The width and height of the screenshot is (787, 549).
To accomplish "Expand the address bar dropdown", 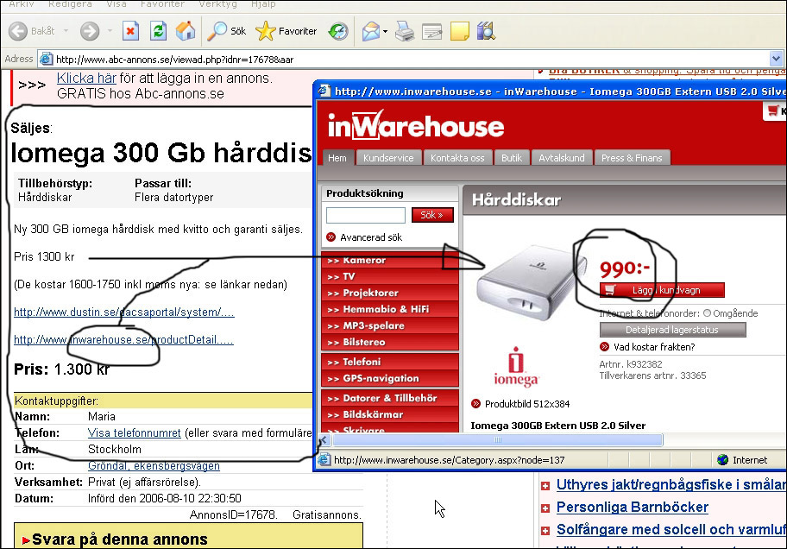I will click(776, 59).
